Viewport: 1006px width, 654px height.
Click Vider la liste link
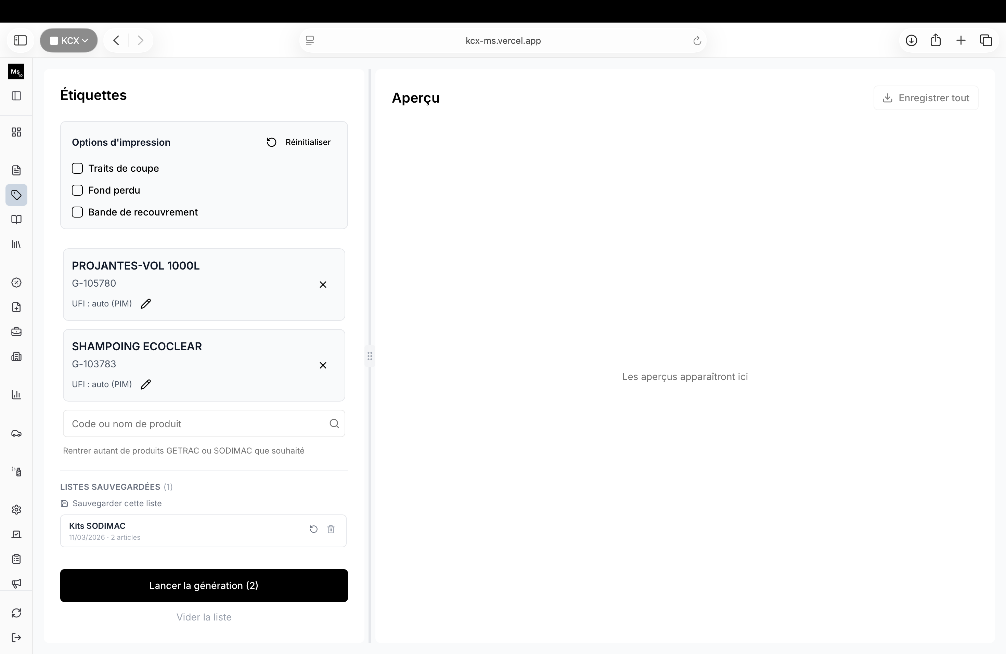point(204,617)
